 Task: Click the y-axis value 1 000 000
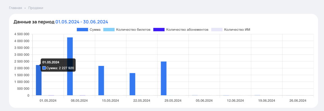pyautogui.click(x=22, y=82)
